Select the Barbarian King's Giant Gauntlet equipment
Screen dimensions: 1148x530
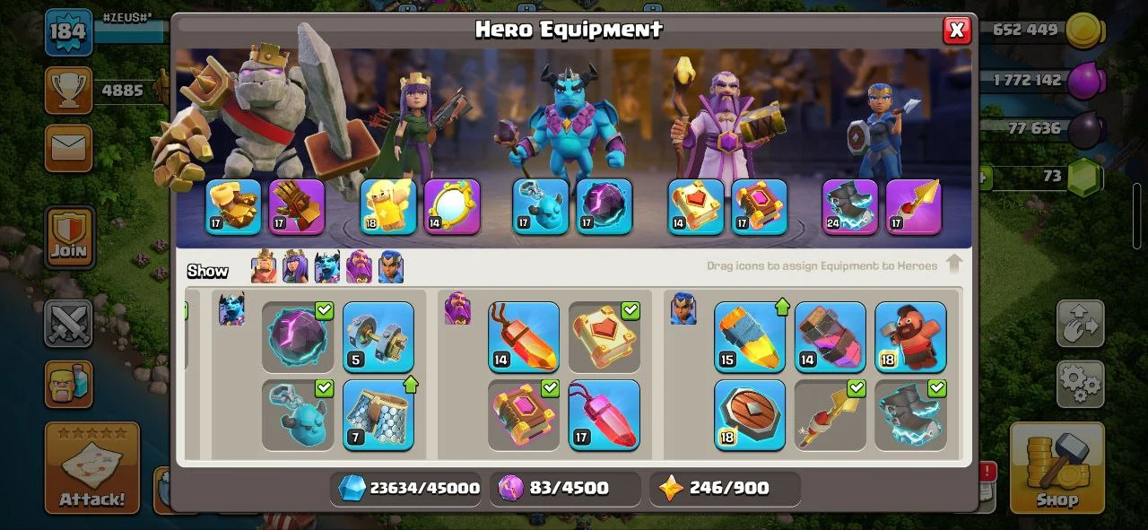pos(233,207)
